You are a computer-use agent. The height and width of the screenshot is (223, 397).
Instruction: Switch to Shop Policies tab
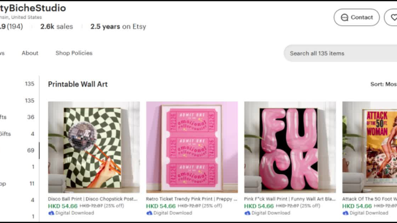tap(74, 53)
